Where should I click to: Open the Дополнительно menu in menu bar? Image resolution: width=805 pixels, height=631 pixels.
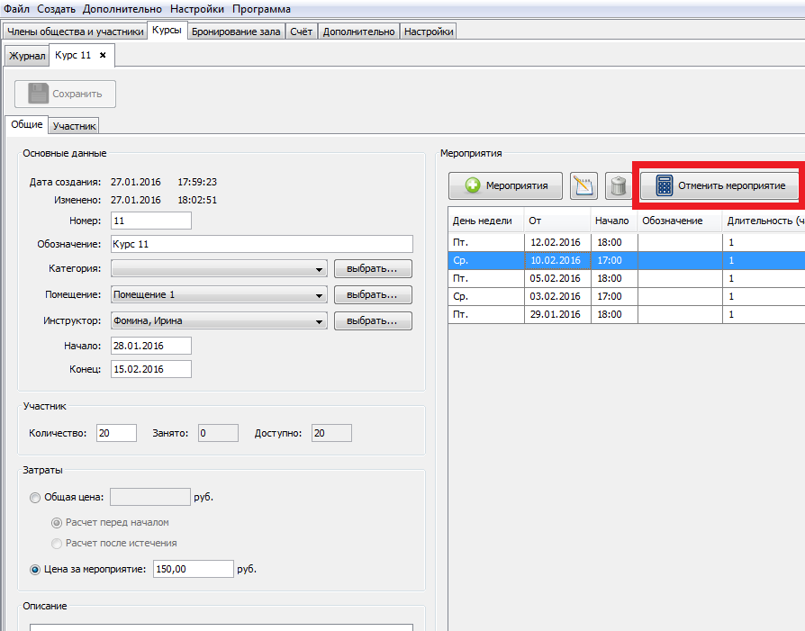pos(122,9)
